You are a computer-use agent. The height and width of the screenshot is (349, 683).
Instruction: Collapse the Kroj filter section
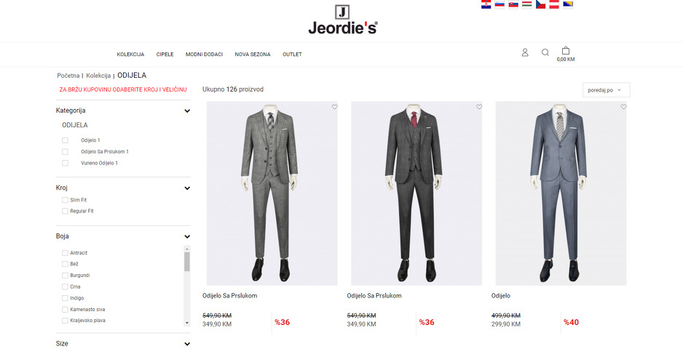[187, 188]
